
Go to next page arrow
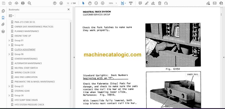(x=61, y=3)
